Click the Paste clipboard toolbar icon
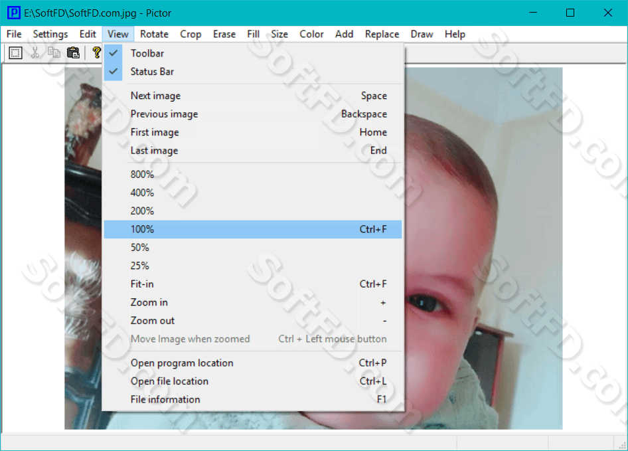Screen dimensions: 628x451 point(73,53)
